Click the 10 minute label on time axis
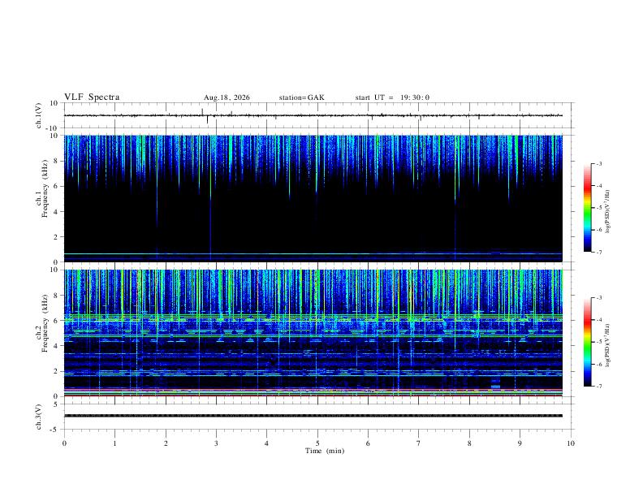The image size is (643, 497). [x=571, y=443]
